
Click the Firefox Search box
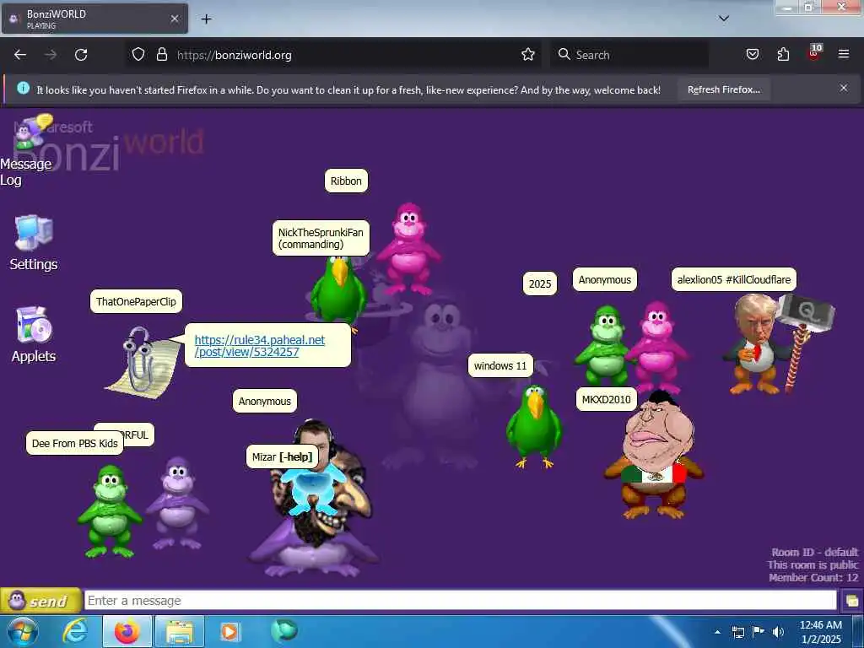tap(629, 55)
